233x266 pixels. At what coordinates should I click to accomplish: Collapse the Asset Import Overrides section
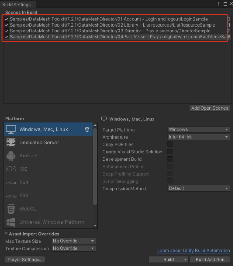click(6, 234)
